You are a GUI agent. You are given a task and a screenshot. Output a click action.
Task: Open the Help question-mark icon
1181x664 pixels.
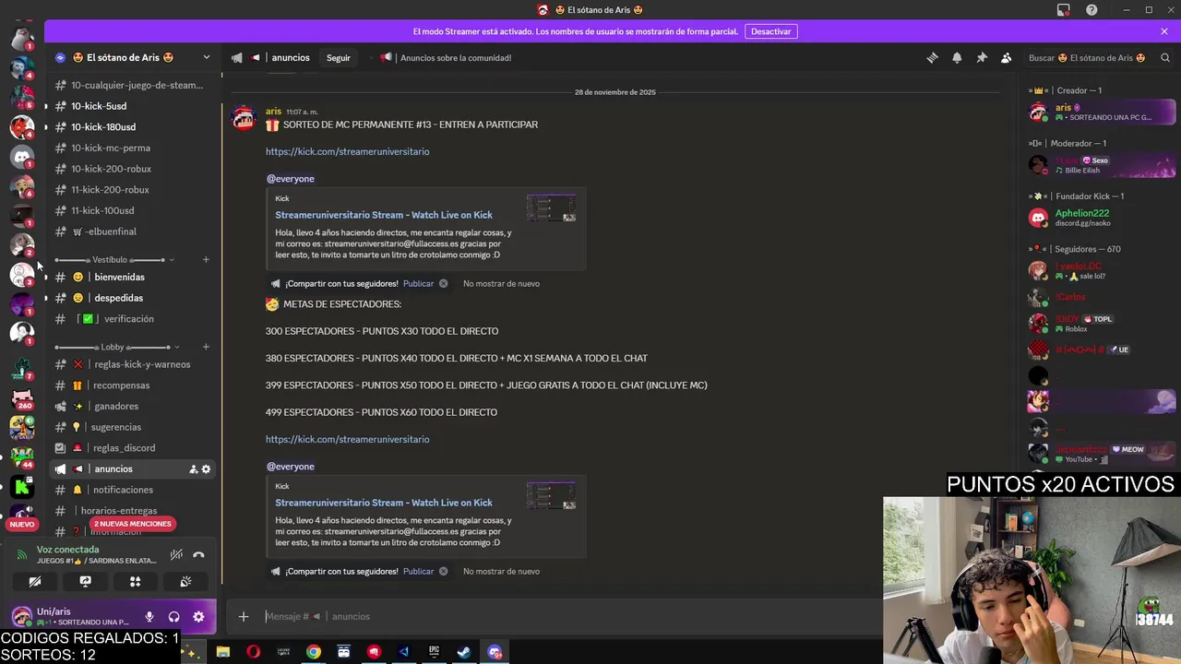1092,10
